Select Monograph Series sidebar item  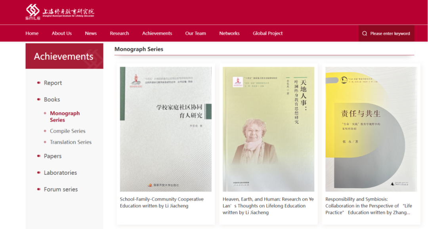(65, 116)
